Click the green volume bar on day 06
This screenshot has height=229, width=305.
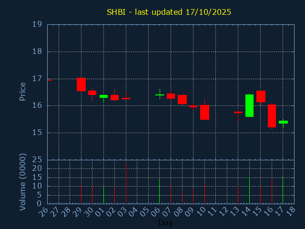point(160,191)
